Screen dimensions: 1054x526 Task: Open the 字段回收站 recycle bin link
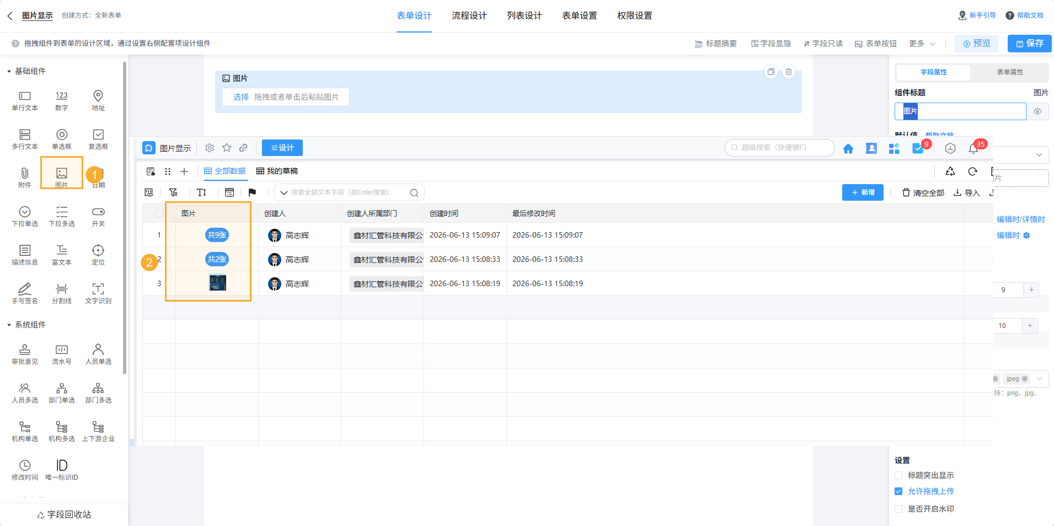64,514
